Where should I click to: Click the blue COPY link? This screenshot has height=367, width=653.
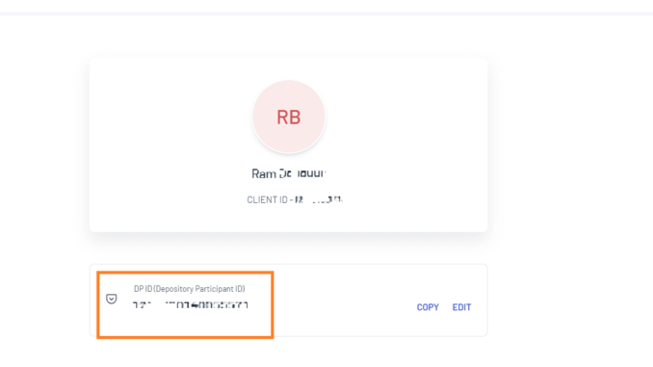click(428, 307)
